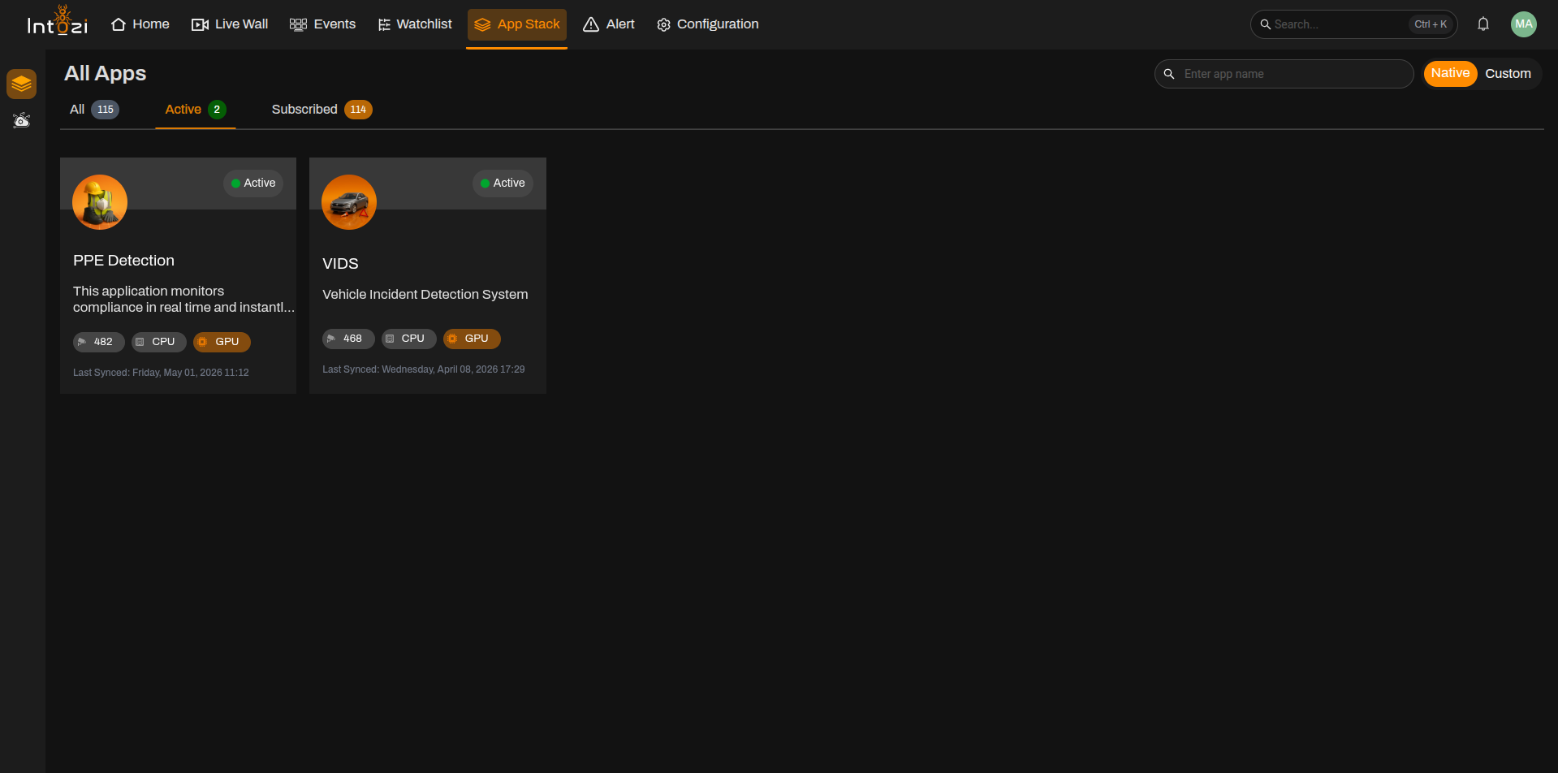The width and height of the screenshot is (1558, 773).
Task: Click the VIDS car thumbnail icon
Action: point(349,202)
